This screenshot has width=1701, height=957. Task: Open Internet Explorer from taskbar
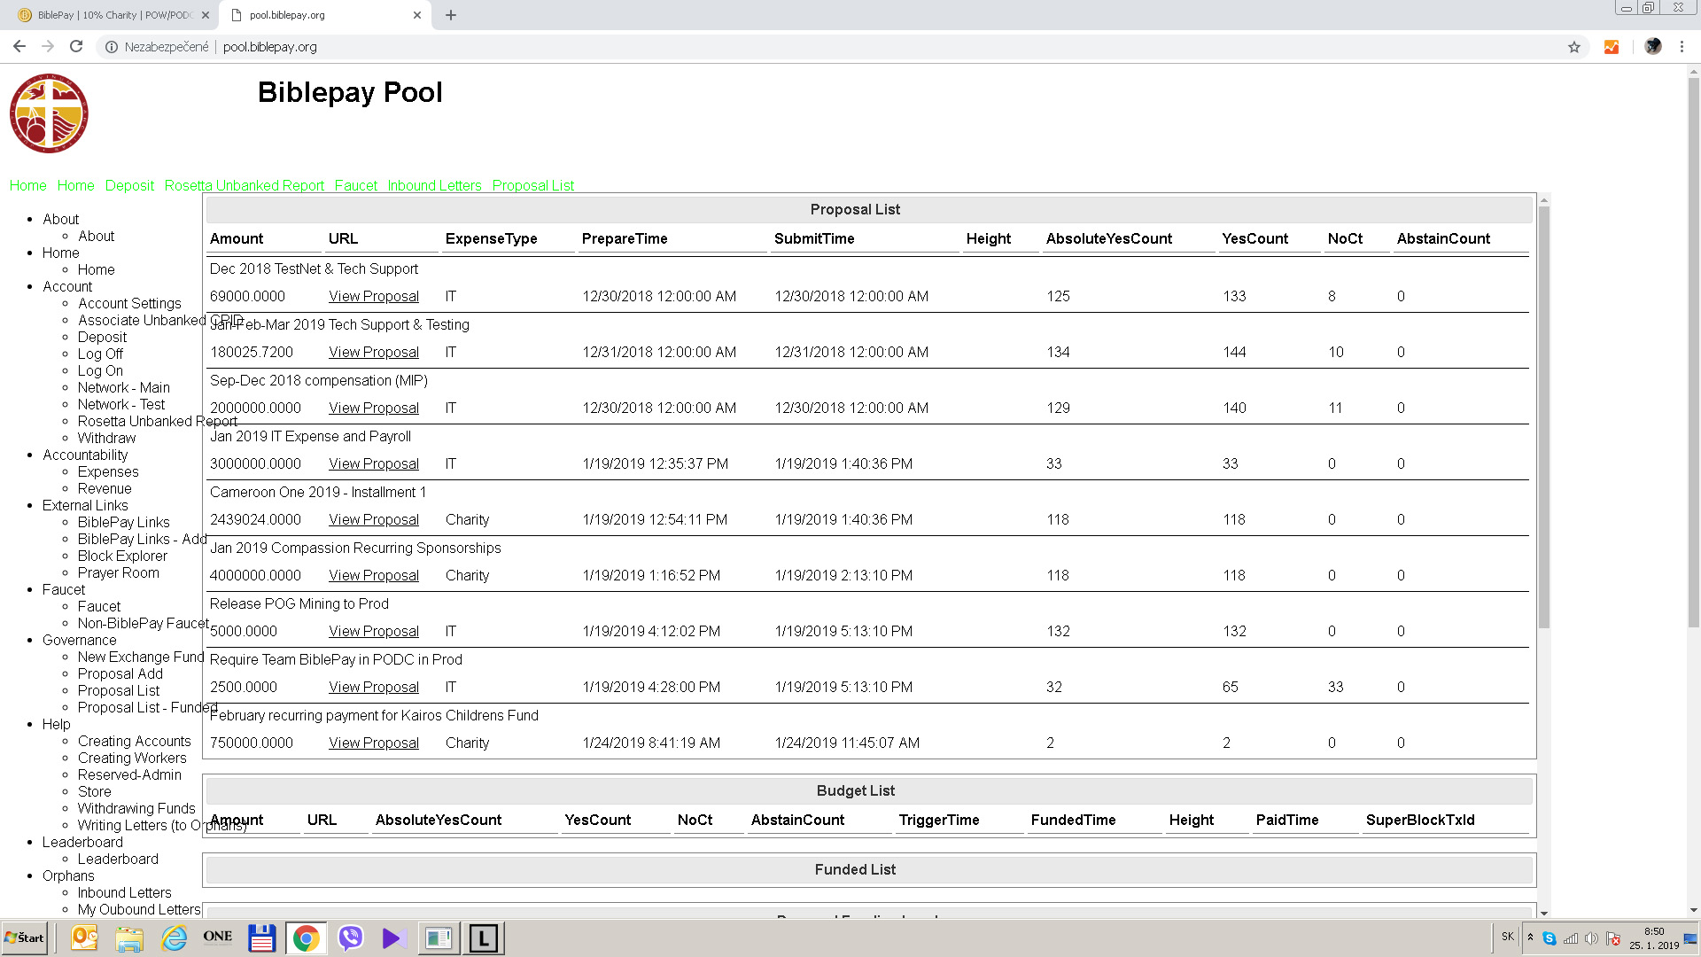point(174,938)
